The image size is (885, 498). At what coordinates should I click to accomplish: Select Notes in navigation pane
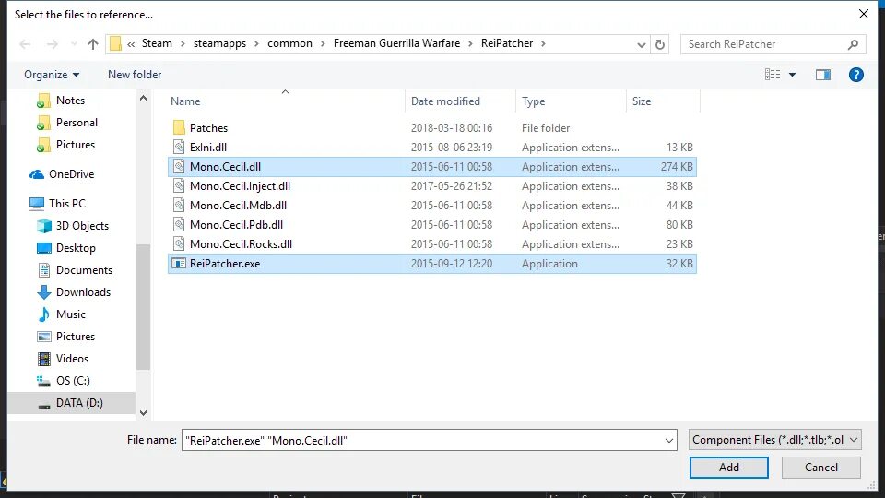pos(70,101)
